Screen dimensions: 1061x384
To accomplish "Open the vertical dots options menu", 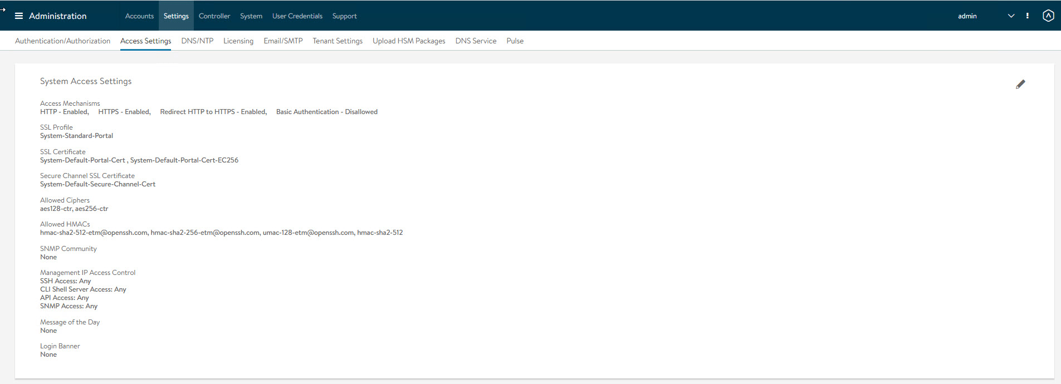I will pos(1028,16).
